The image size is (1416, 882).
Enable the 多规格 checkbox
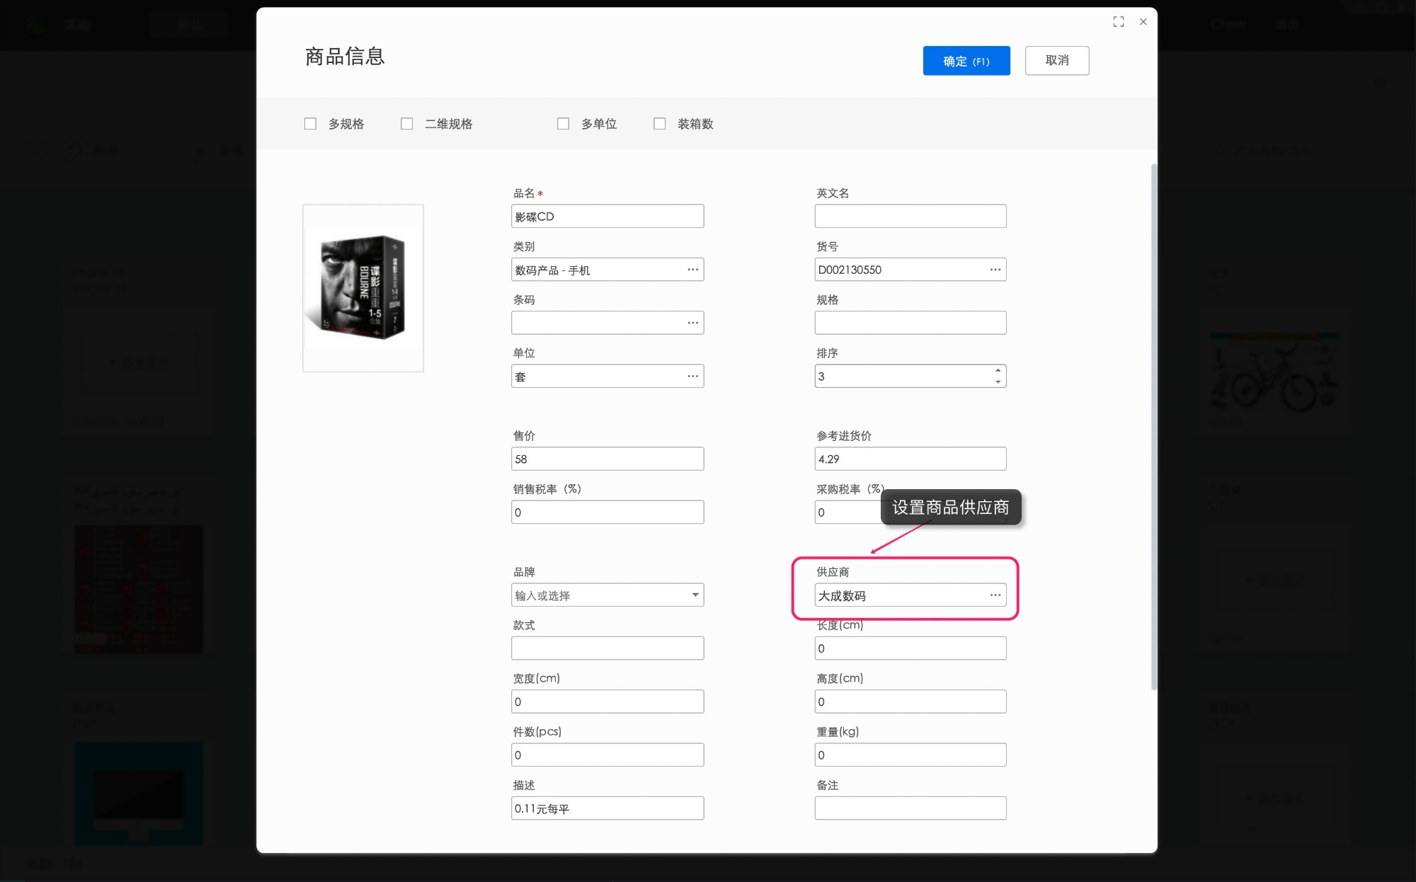310,123
